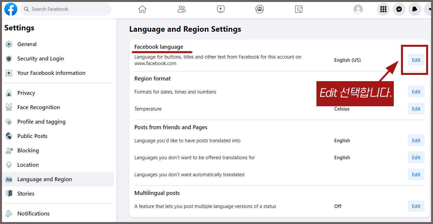Image resolution: width=433 pixels, height=224 pixels.
Task: Edit language to translate posts into
Action: coord(416,141)
